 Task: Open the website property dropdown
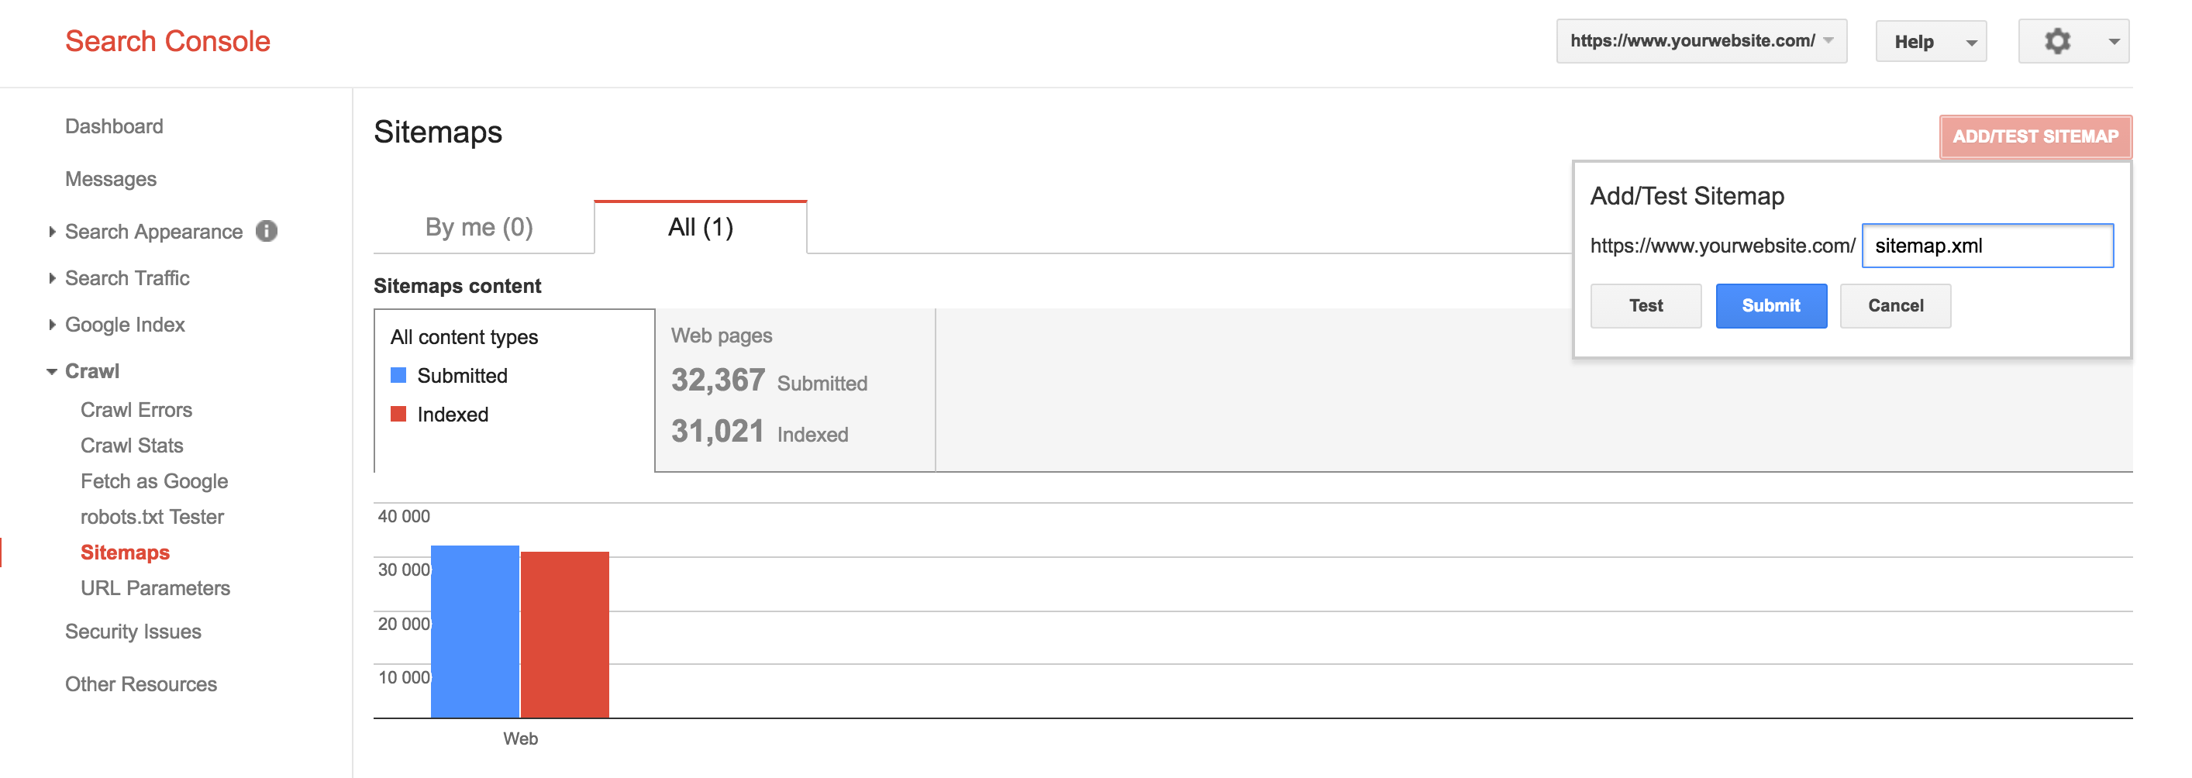point(1700,41)
